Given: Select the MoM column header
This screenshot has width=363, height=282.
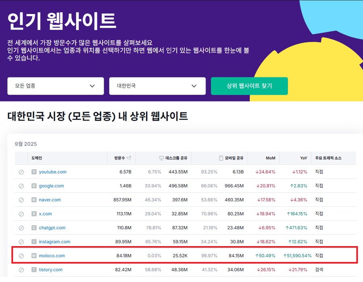Looking at the screenshot, I should [270, 158].
